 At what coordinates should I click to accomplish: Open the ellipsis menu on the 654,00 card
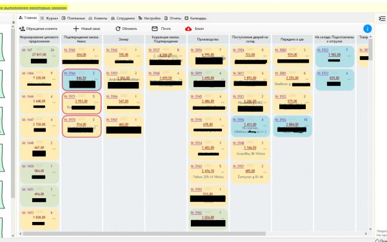(96, 56)
